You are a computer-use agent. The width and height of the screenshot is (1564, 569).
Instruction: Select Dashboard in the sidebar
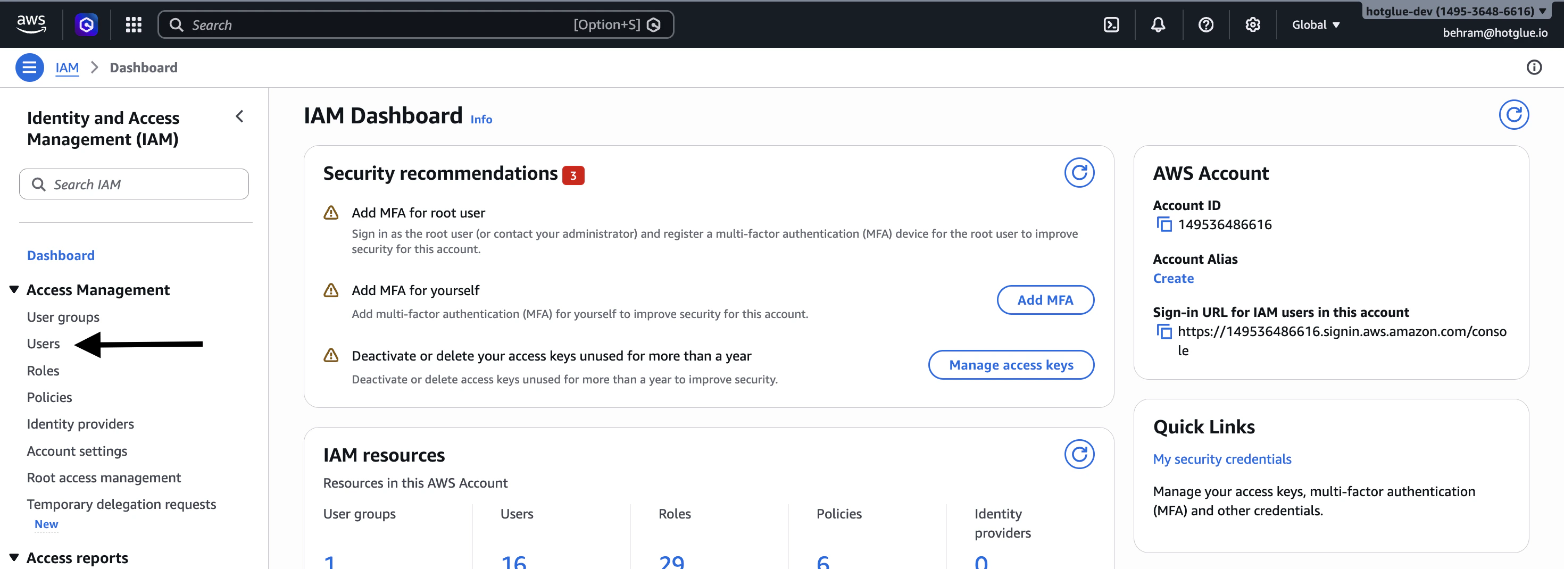coord(61,255)
